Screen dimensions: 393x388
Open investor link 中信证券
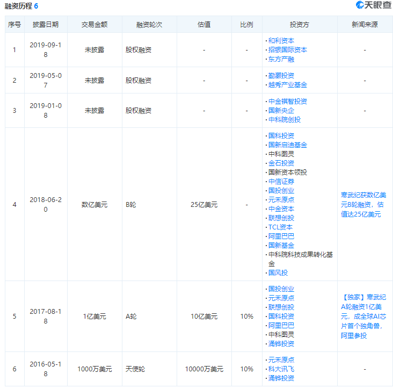(281, 181)
